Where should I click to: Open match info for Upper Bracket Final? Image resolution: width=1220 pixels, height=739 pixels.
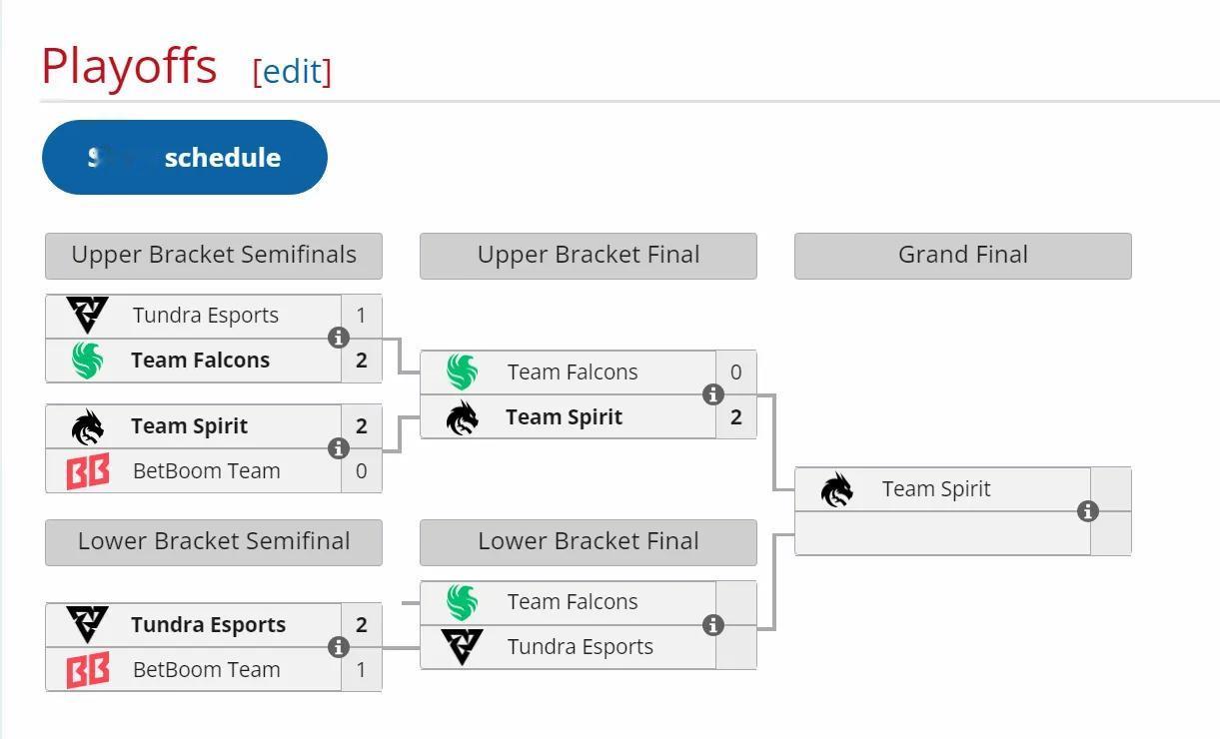pyautogui.click(x=712, y=394)
